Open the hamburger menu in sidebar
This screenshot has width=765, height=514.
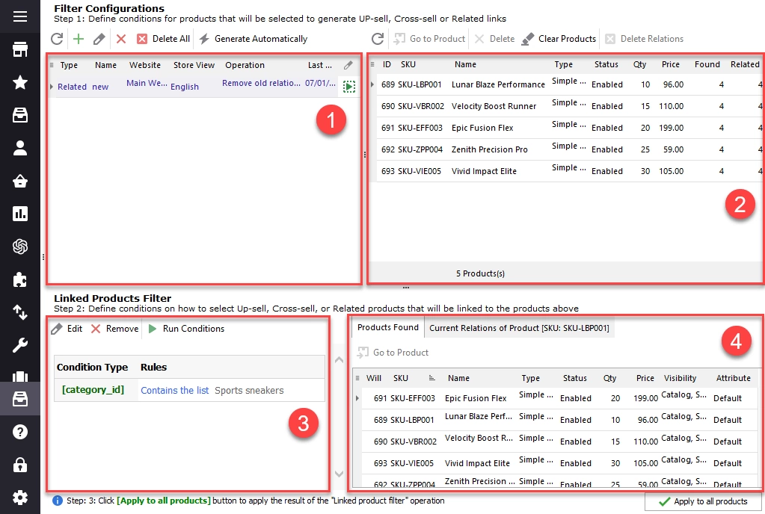point(20,16)
